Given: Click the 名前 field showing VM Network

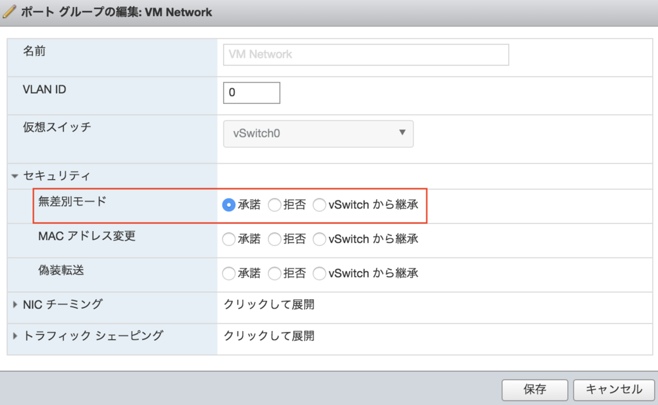Looking at the screenshot, I should point(366,55).
